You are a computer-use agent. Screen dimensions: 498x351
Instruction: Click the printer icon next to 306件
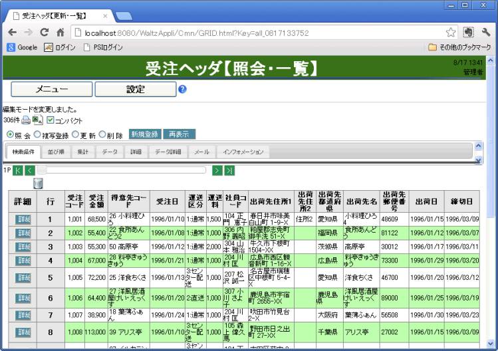pyautogui.click(x=26, y=120)
